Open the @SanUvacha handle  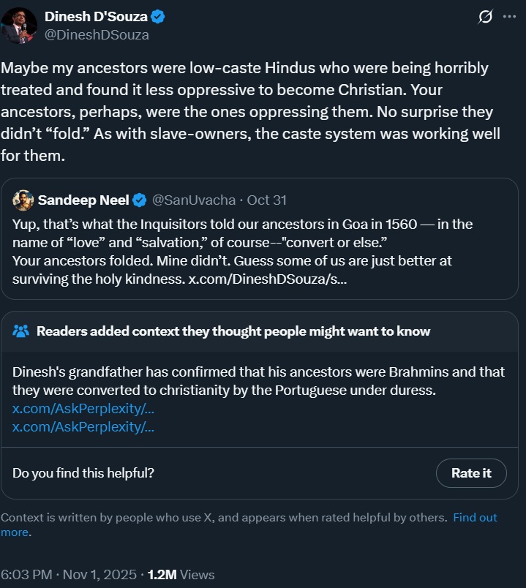194,200
